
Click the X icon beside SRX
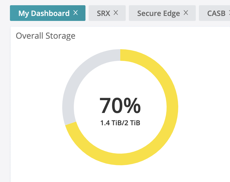115,12
